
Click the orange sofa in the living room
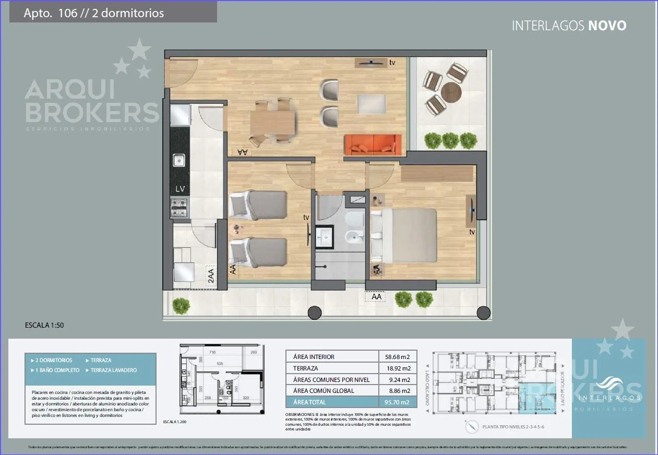coord(373,145)
